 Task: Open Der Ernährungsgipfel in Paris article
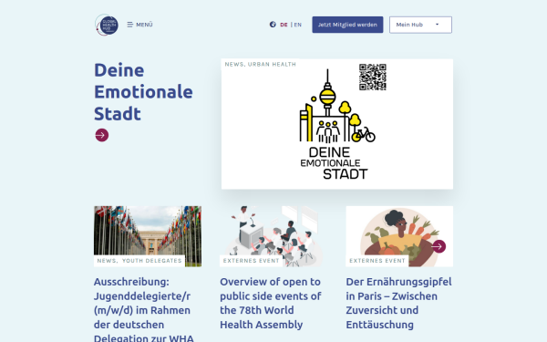tap(398, 303)
